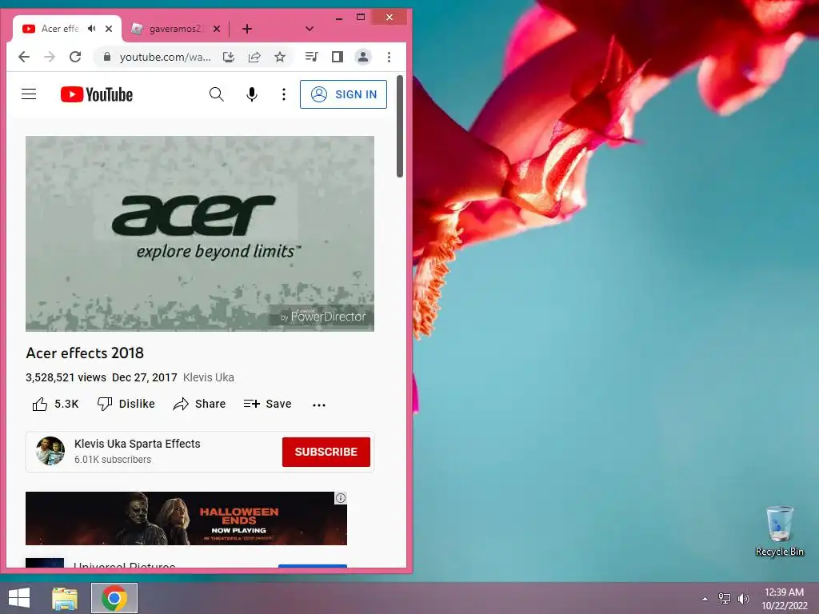
Task: Open the Windows Start menu
Action: (19, 598)
